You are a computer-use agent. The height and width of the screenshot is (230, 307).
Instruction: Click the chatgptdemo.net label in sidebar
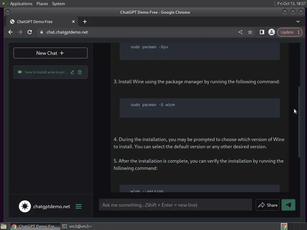(x=52, y=207)
